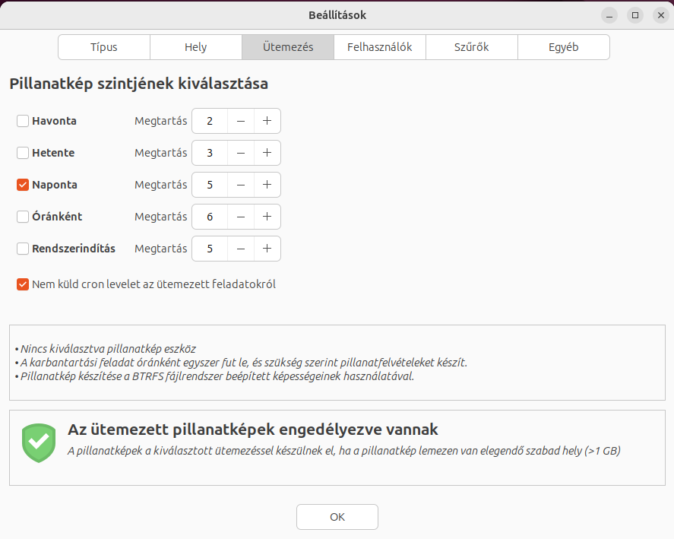Enable Óránként snapshots
The height and width of the screenshot is (539, 674).
click(x=23, y=217)
